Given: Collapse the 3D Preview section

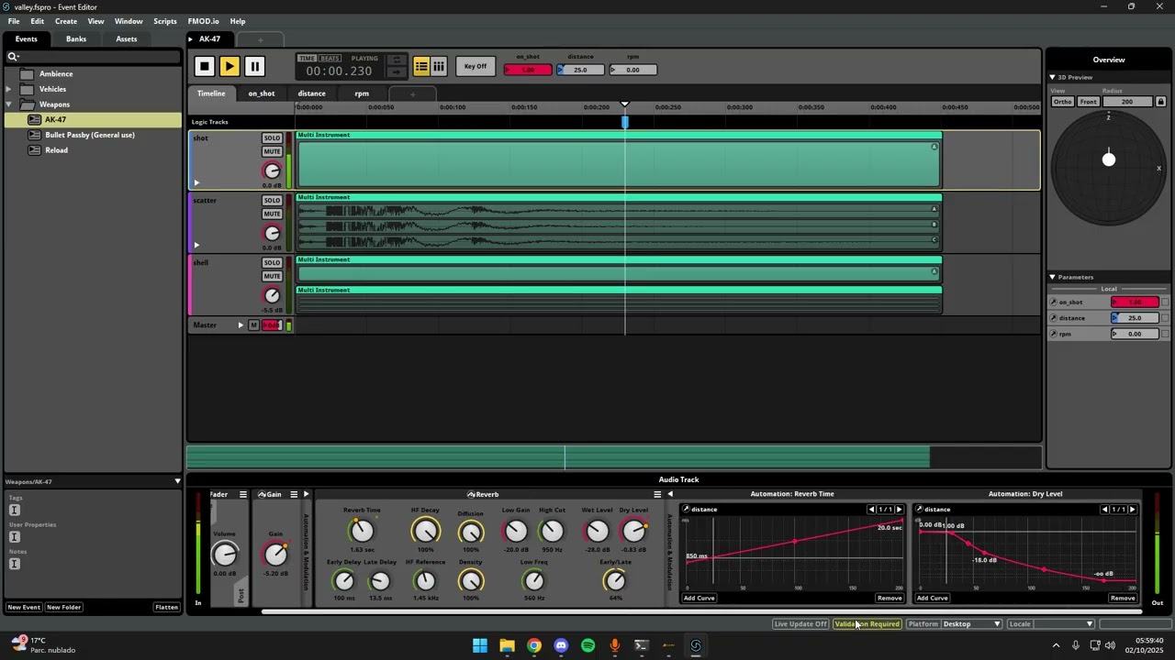Looking at the screenshot, I should tap(1053, 77).
